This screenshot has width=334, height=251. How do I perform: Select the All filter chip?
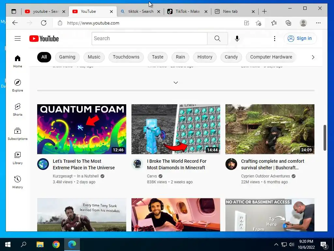point(44,57)
